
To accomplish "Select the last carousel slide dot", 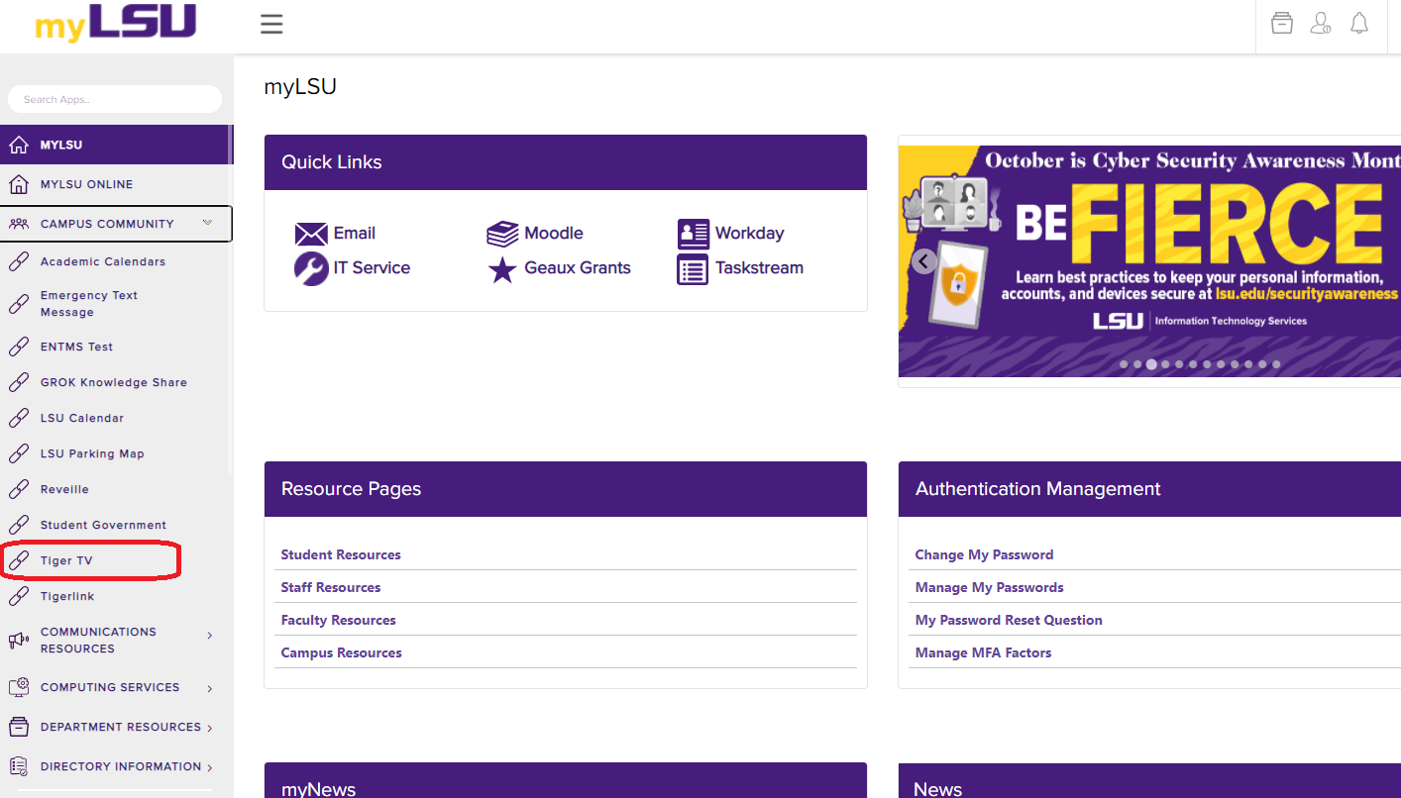I will 1276,364.
